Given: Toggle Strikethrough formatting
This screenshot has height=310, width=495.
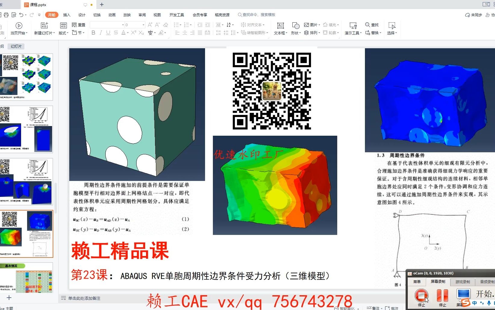Looking at the screenshot, I should [116, 33].
